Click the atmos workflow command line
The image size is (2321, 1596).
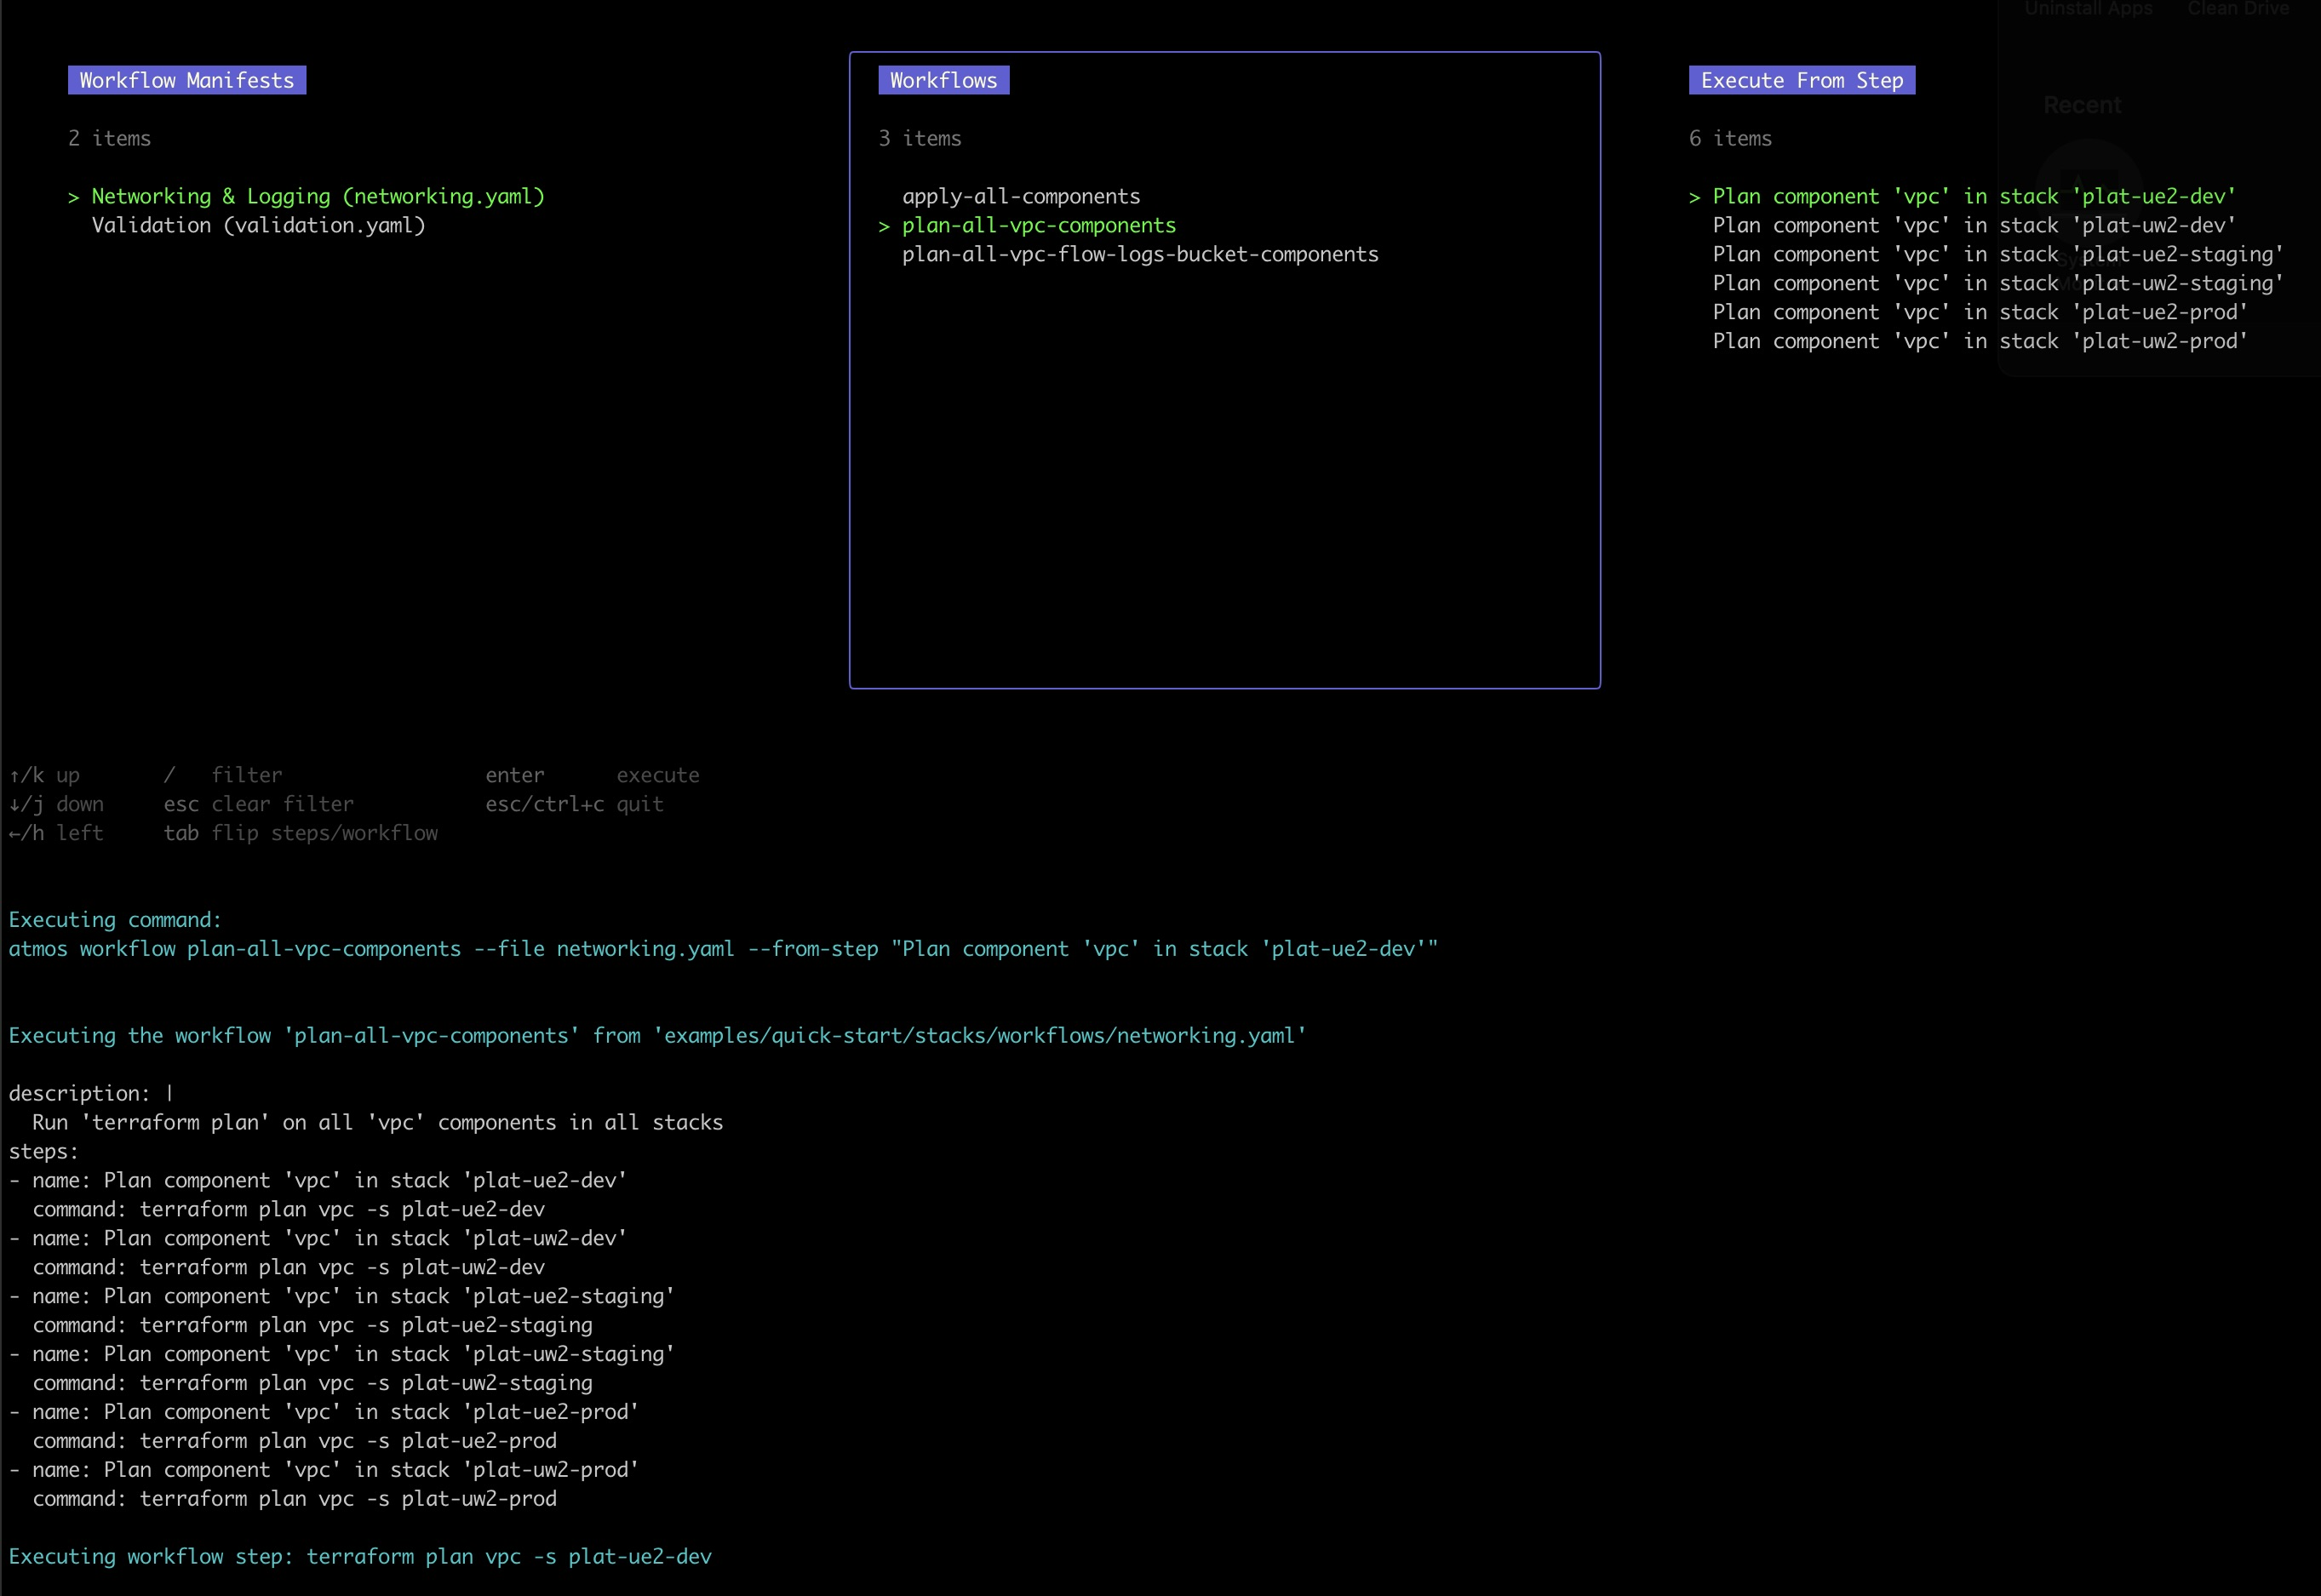[x=722, y=948]
